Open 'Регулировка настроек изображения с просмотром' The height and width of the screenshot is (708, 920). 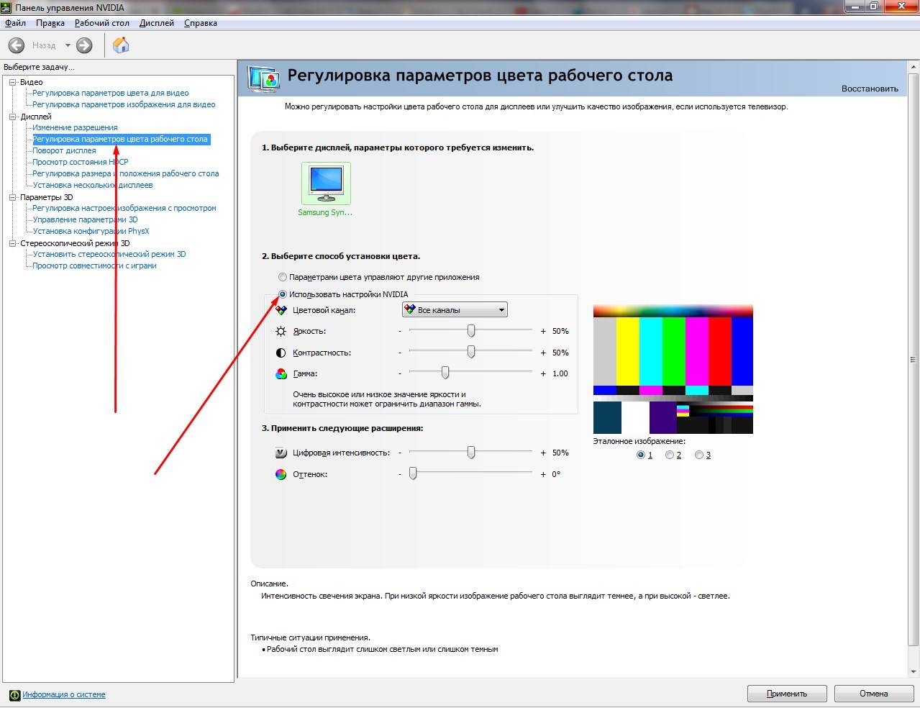tap(124, 208)
